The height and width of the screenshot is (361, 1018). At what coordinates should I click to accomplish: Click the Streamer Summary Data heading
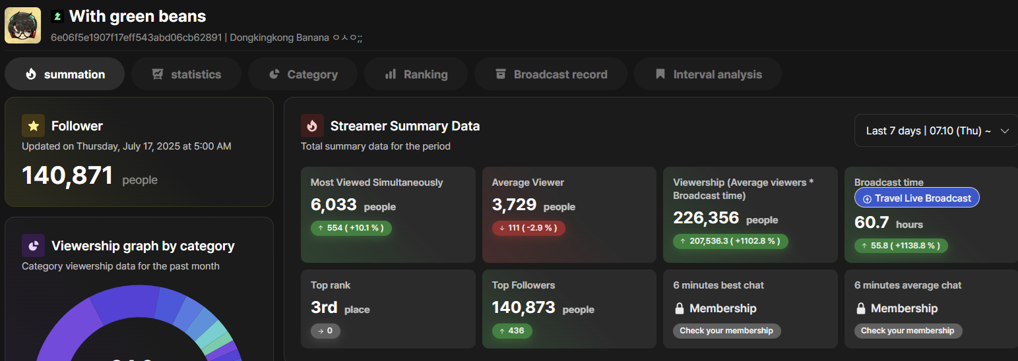pos(405,126)
